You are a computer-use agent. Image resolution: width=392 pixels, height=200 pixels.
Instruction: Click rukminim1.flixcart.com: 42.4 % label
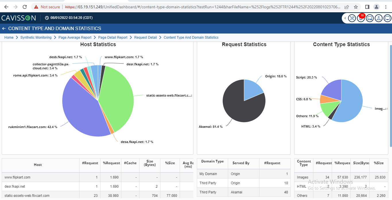tap(33, 127)
